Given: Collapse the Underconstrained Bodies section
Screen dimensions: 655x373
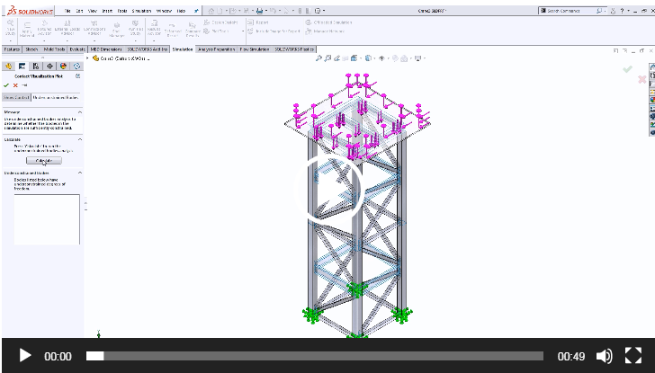Looking at the screenshot, I should tap(79, 173).
